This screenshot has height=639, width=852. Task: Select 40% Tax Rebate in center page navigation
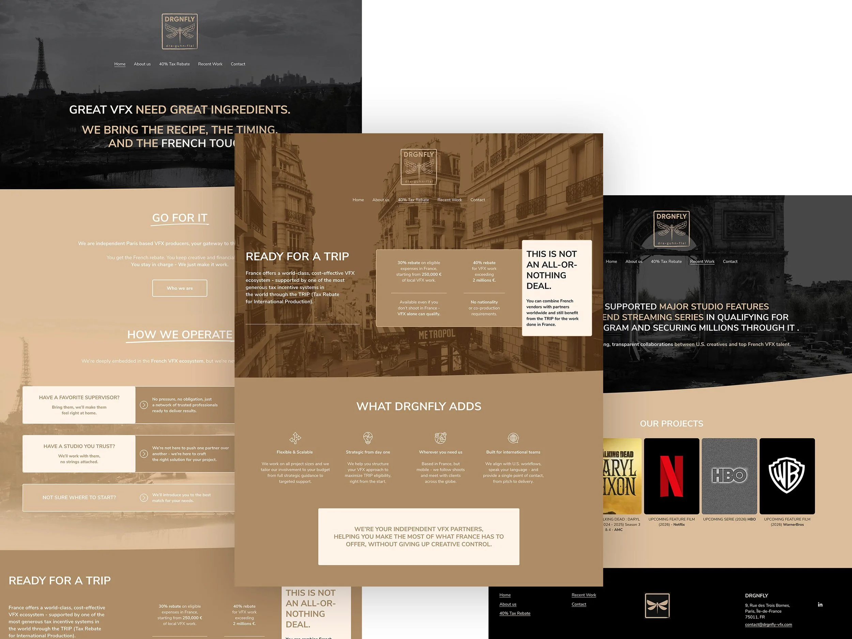tap(413, 200)
